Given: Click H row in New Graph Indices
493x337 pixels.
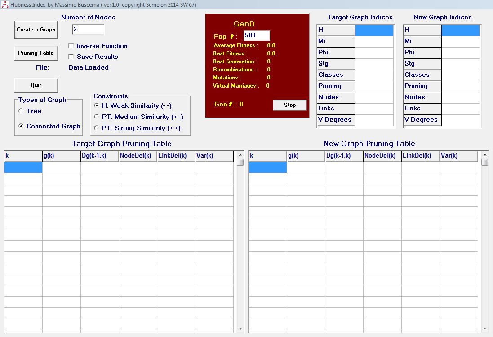Looking at the screenshot, I should 442,30.
